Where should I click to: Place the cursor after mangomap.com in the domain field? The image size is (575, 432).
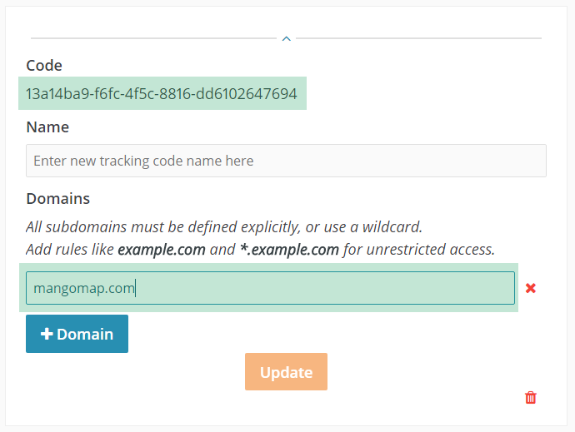(135, 288)
